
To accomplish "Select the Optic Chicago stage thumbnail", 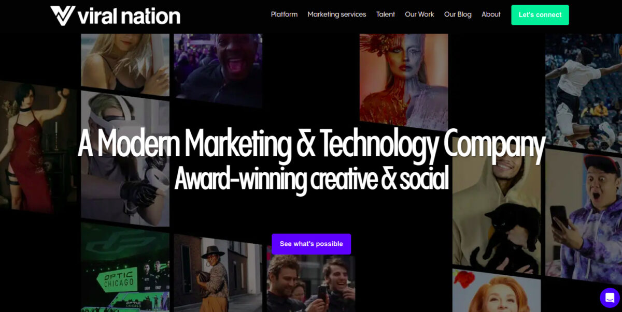I will click(125, 269).
